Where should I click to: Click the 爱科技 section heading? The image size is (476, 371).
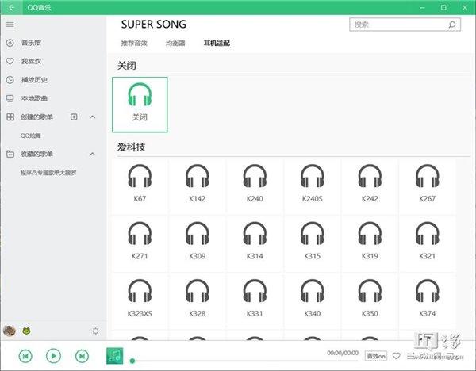point(132,147)
